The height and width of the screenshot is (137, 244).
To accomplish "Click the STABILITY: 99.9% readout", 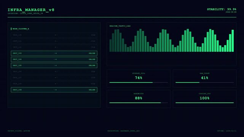I will 222,10.
